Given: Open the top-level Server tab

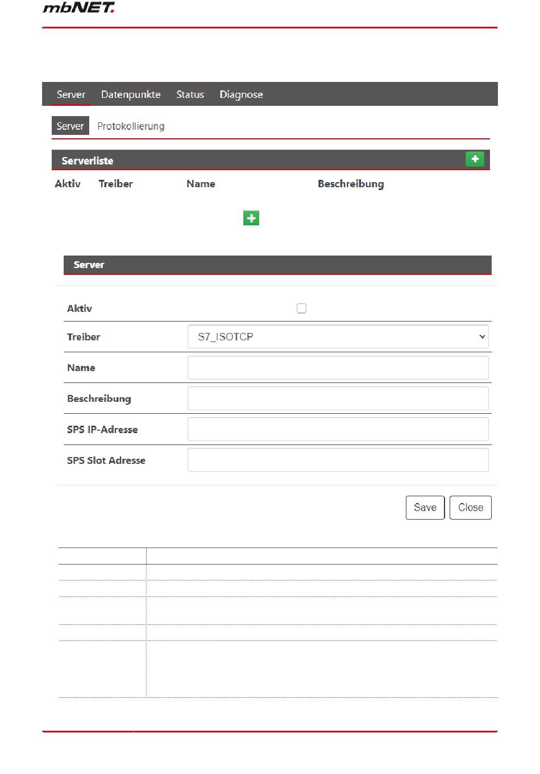Looking at the screenshot, I should [71, 94].
